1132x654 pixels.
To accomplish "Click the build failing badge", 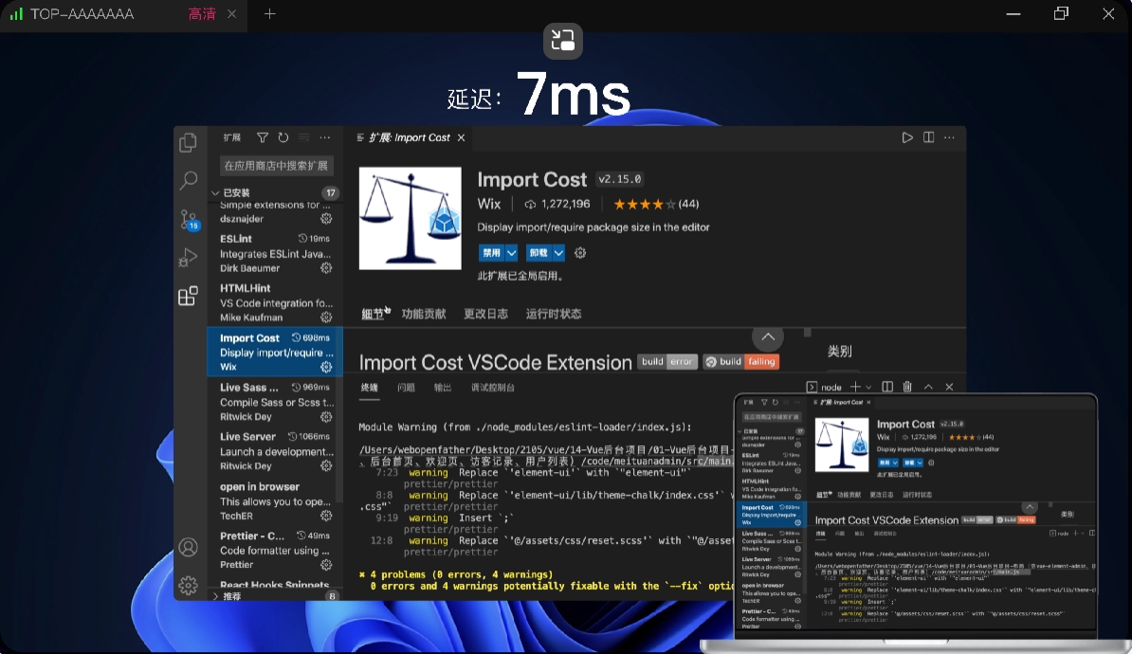I will tap(741, 362).
